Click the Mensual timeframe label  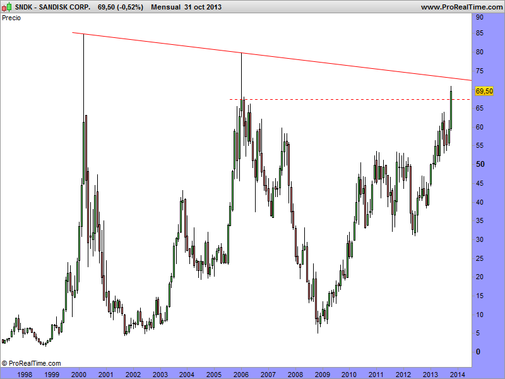pyautogui.click(x=165, y=7)
